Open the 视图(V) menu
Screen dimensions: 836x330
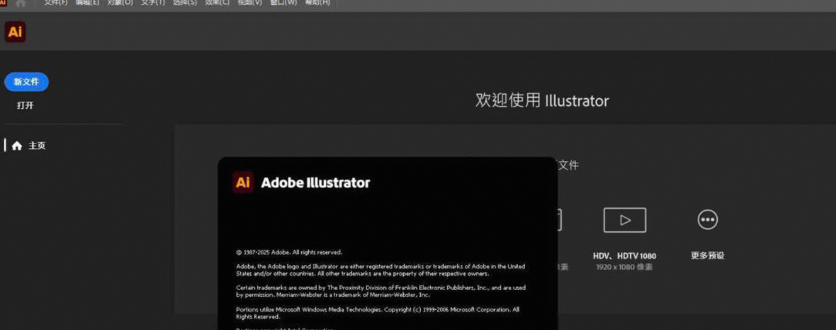pos(249,3)
